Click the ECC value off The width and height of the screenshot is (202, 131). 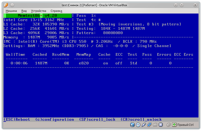(x=119, y=63)
